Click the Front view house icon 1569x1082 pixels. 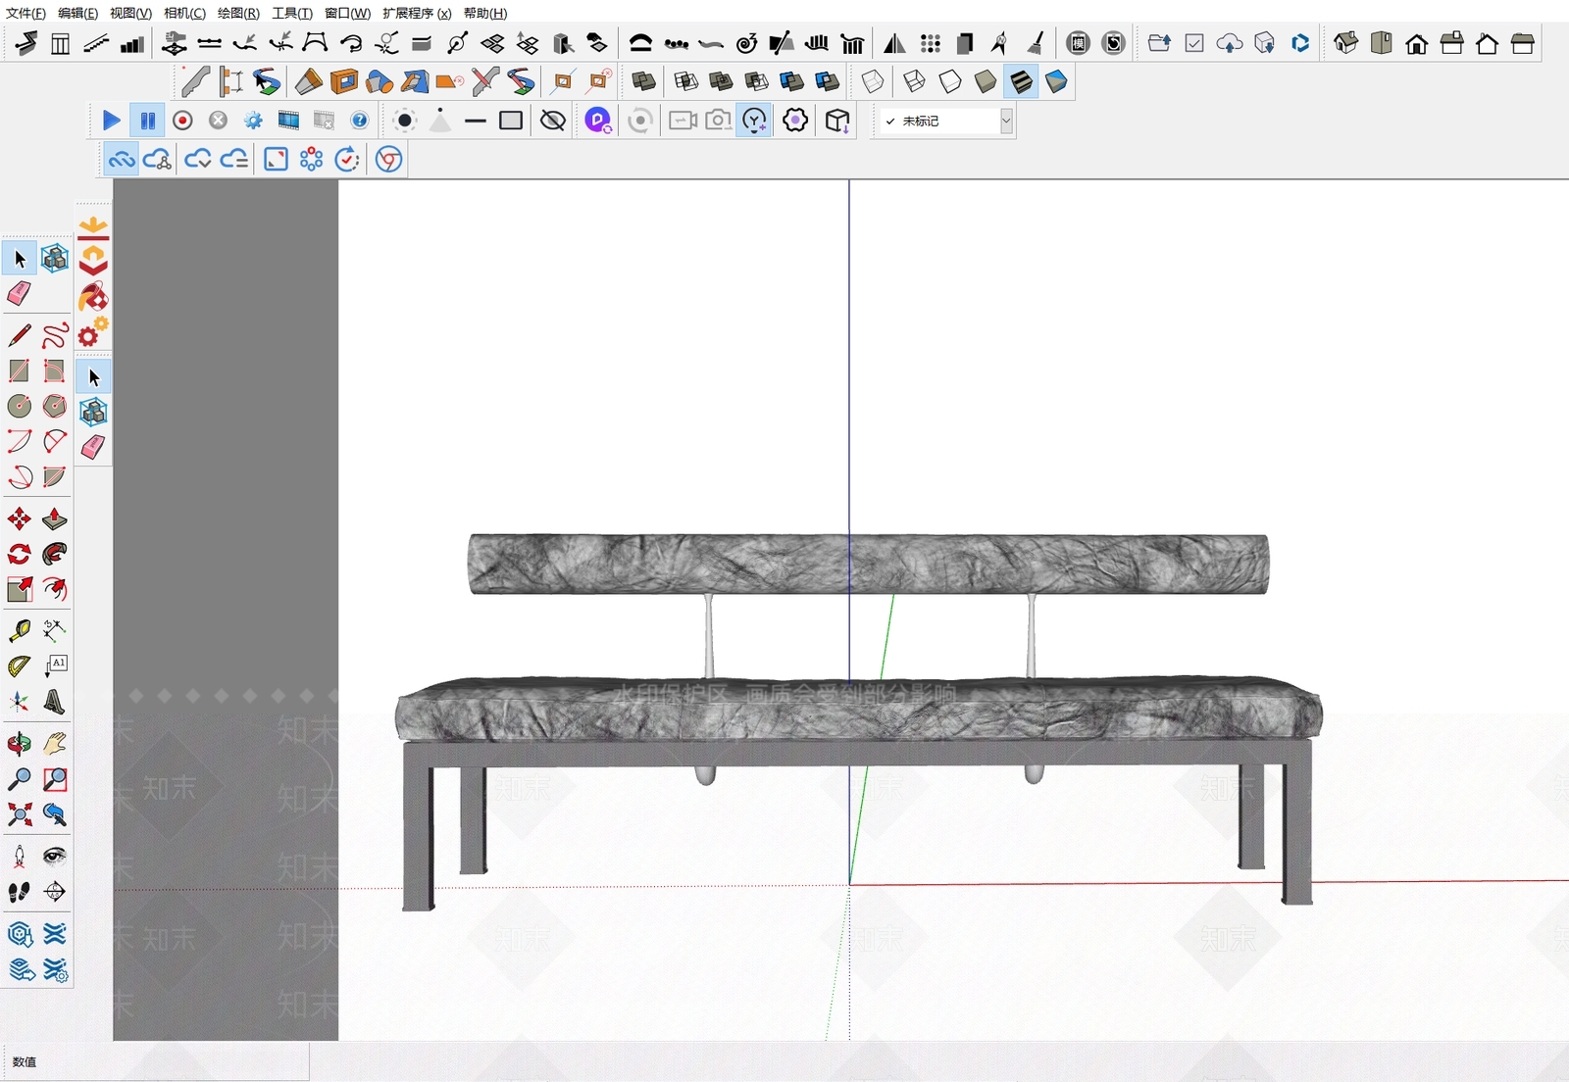(1417, 43)
